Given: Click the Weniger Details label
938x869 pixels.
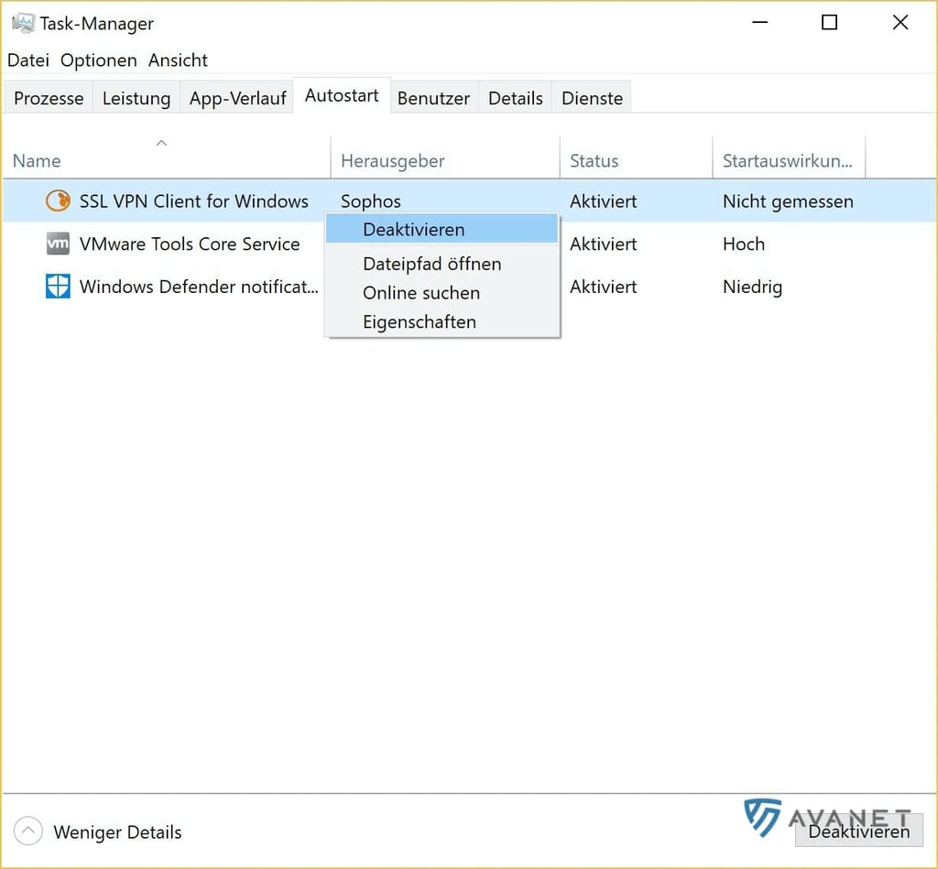Looking at the screenshot, I should click(x=117, y=832).
